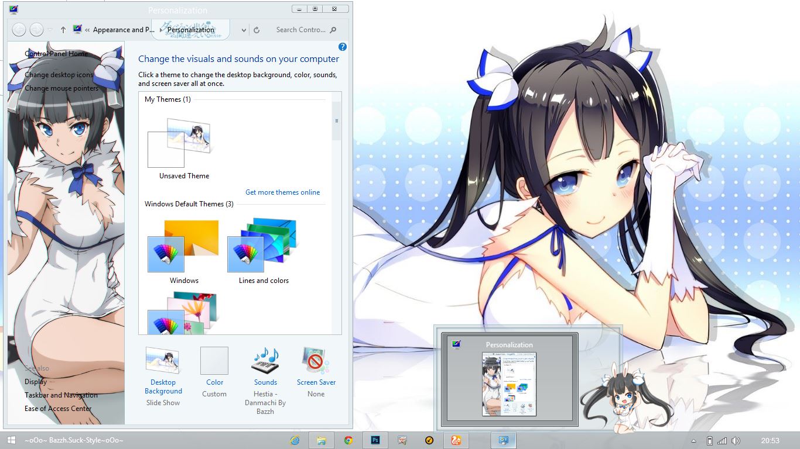
Task: Select the Windows default theme
Action: point(183,246)
